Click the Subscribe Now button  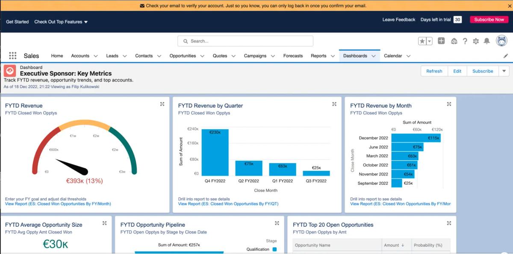point(489,20)
